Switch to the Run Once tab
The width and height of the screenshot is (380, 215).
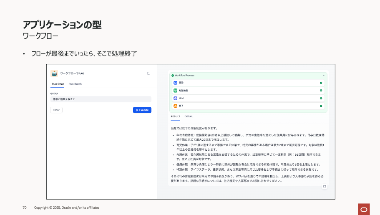pos(58,84)
